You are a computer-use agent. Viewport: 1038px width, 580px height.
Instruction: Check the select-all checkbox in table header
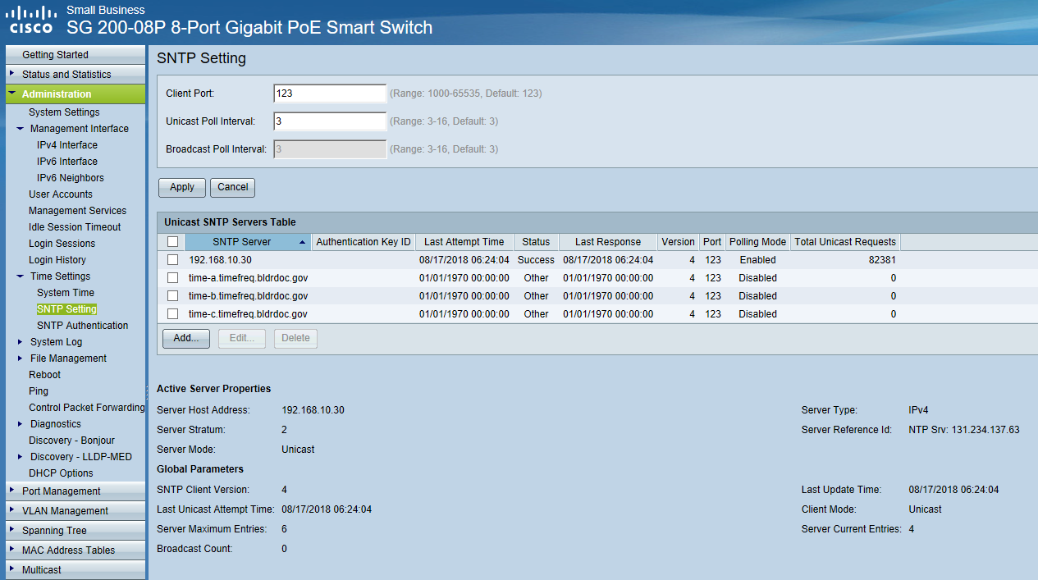click(x=172, y=242)
